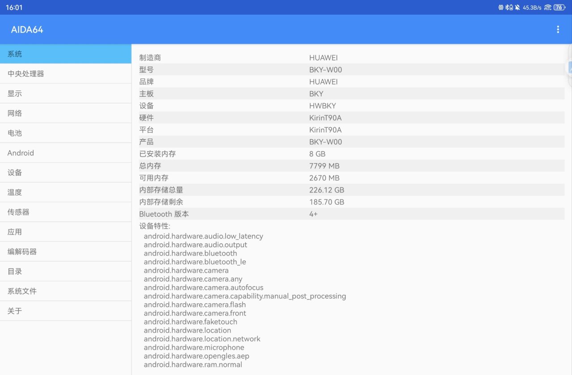Open the 系统文件 section
Image resolution: width=572 pixels, height=375 pixels.
click(66, 291)
